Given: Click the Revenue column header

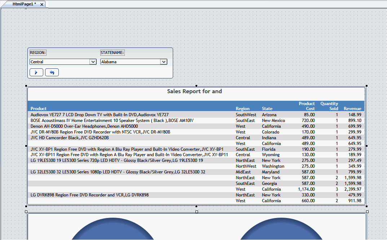Looking at the screenshot, I should 352,109.
